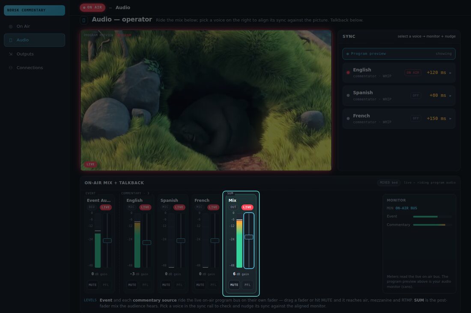Mute the Spanish commentary channel

166,285
